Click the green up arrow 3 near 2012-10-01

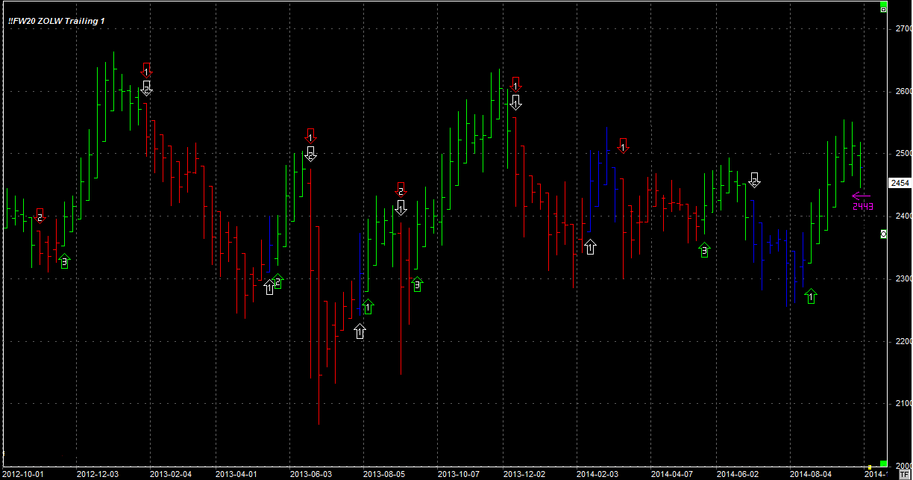pos(64,261)
